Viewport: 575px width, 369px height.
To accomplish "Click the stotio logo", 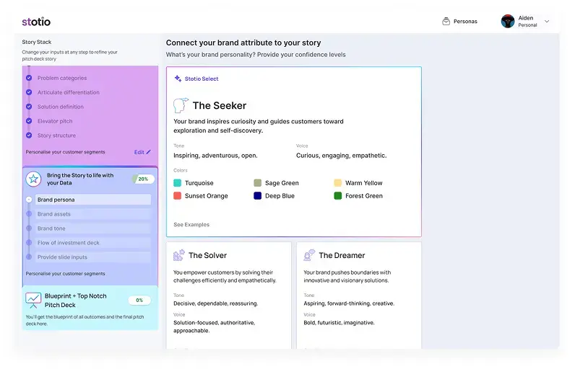I will tap(36, 22).
